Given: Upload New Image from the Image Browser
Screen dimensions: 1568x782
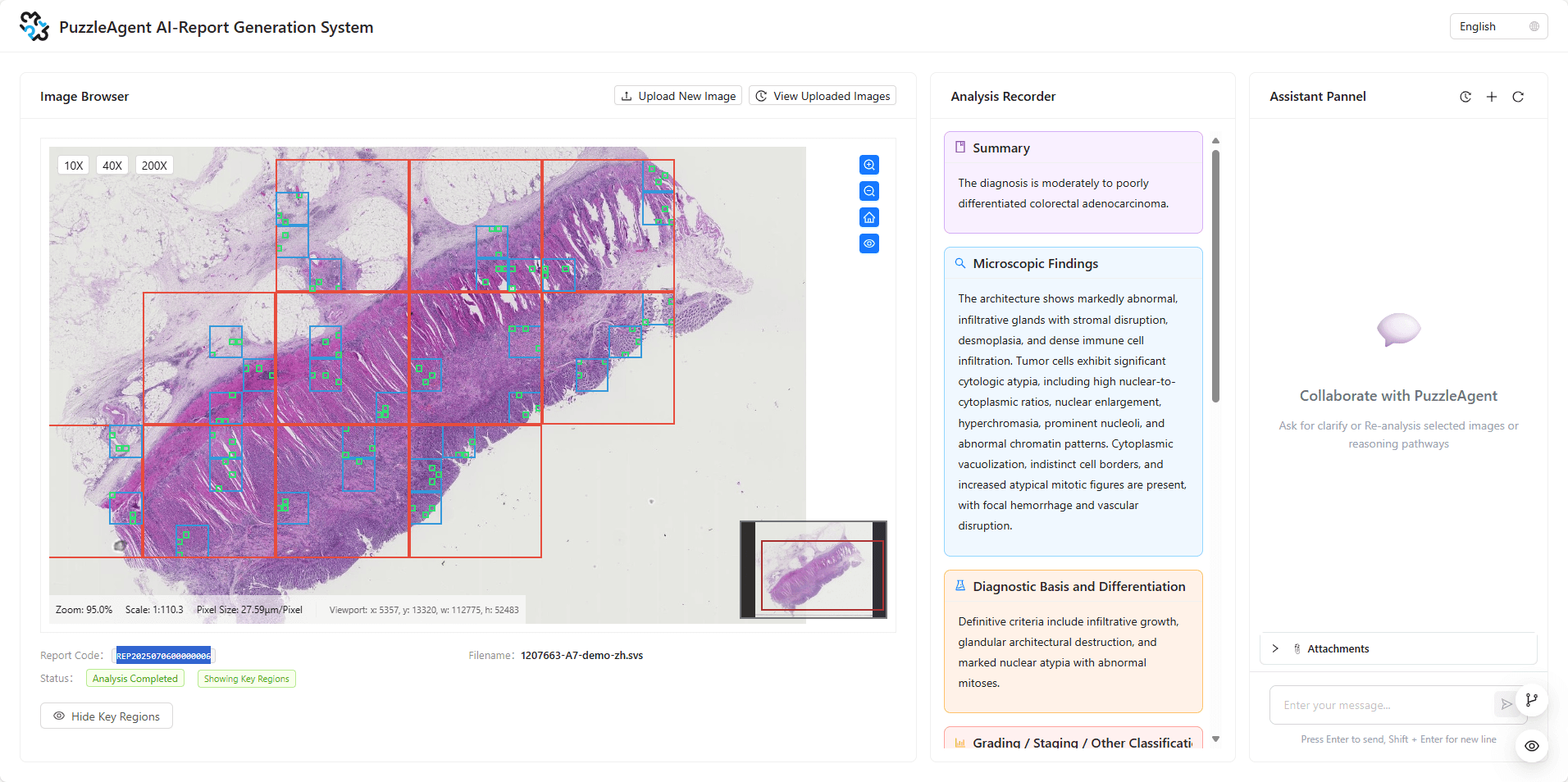Looking at the screenshot, I should (677, 95).
